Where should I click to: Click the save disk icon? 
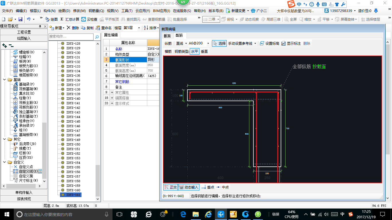(20, 19)
